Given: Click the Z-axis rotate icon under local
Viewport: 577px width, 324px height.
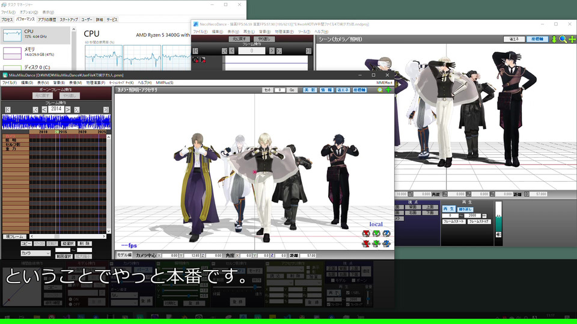Looking at the screenshot, I should click(x=386, y=233).
